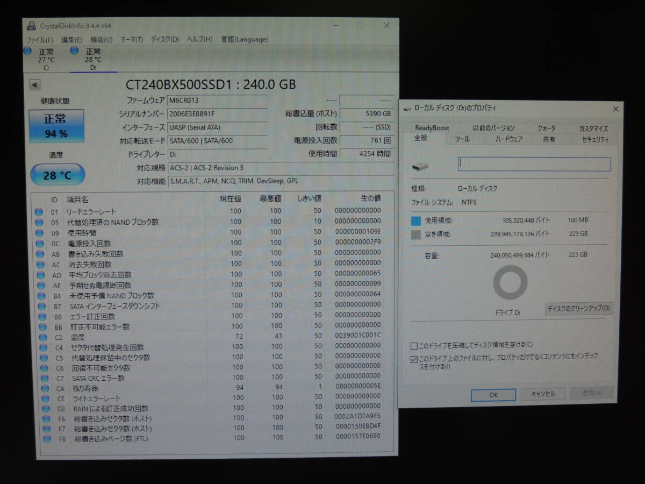Click the drive D usage donut chart
645x484 pixels.
coord(510,282)
